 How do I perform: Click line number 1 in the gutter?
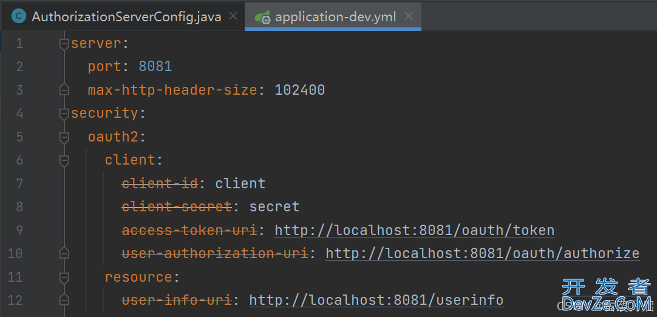[19, 44]
